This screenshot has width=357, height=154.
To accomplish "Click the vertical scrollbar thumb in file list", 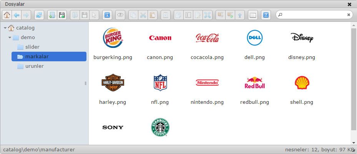I will (x=354, y=79).
